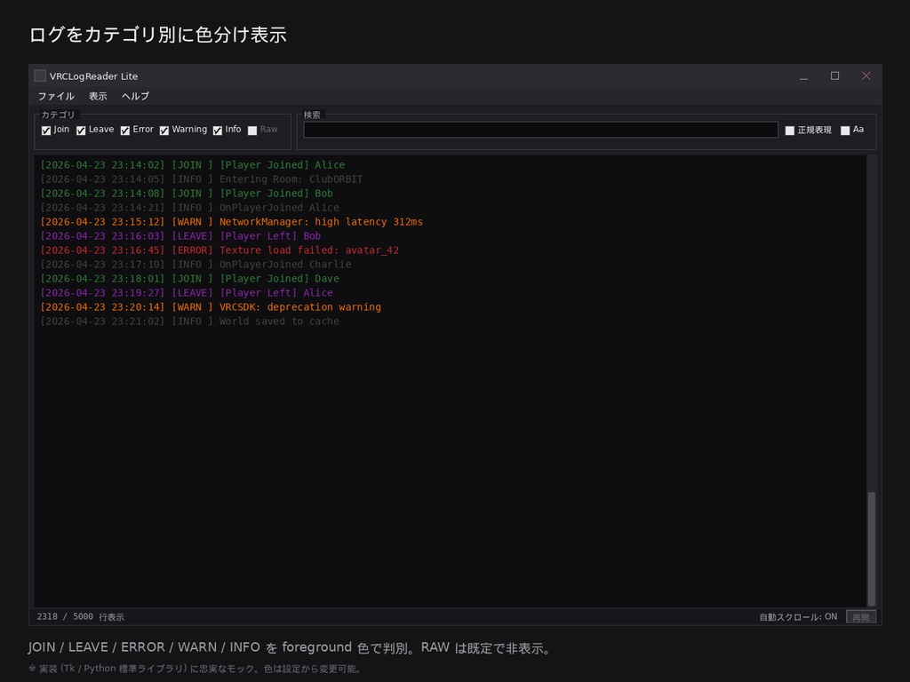Toggle off the Warning category
910x682 pixels.
click(164, 130)
